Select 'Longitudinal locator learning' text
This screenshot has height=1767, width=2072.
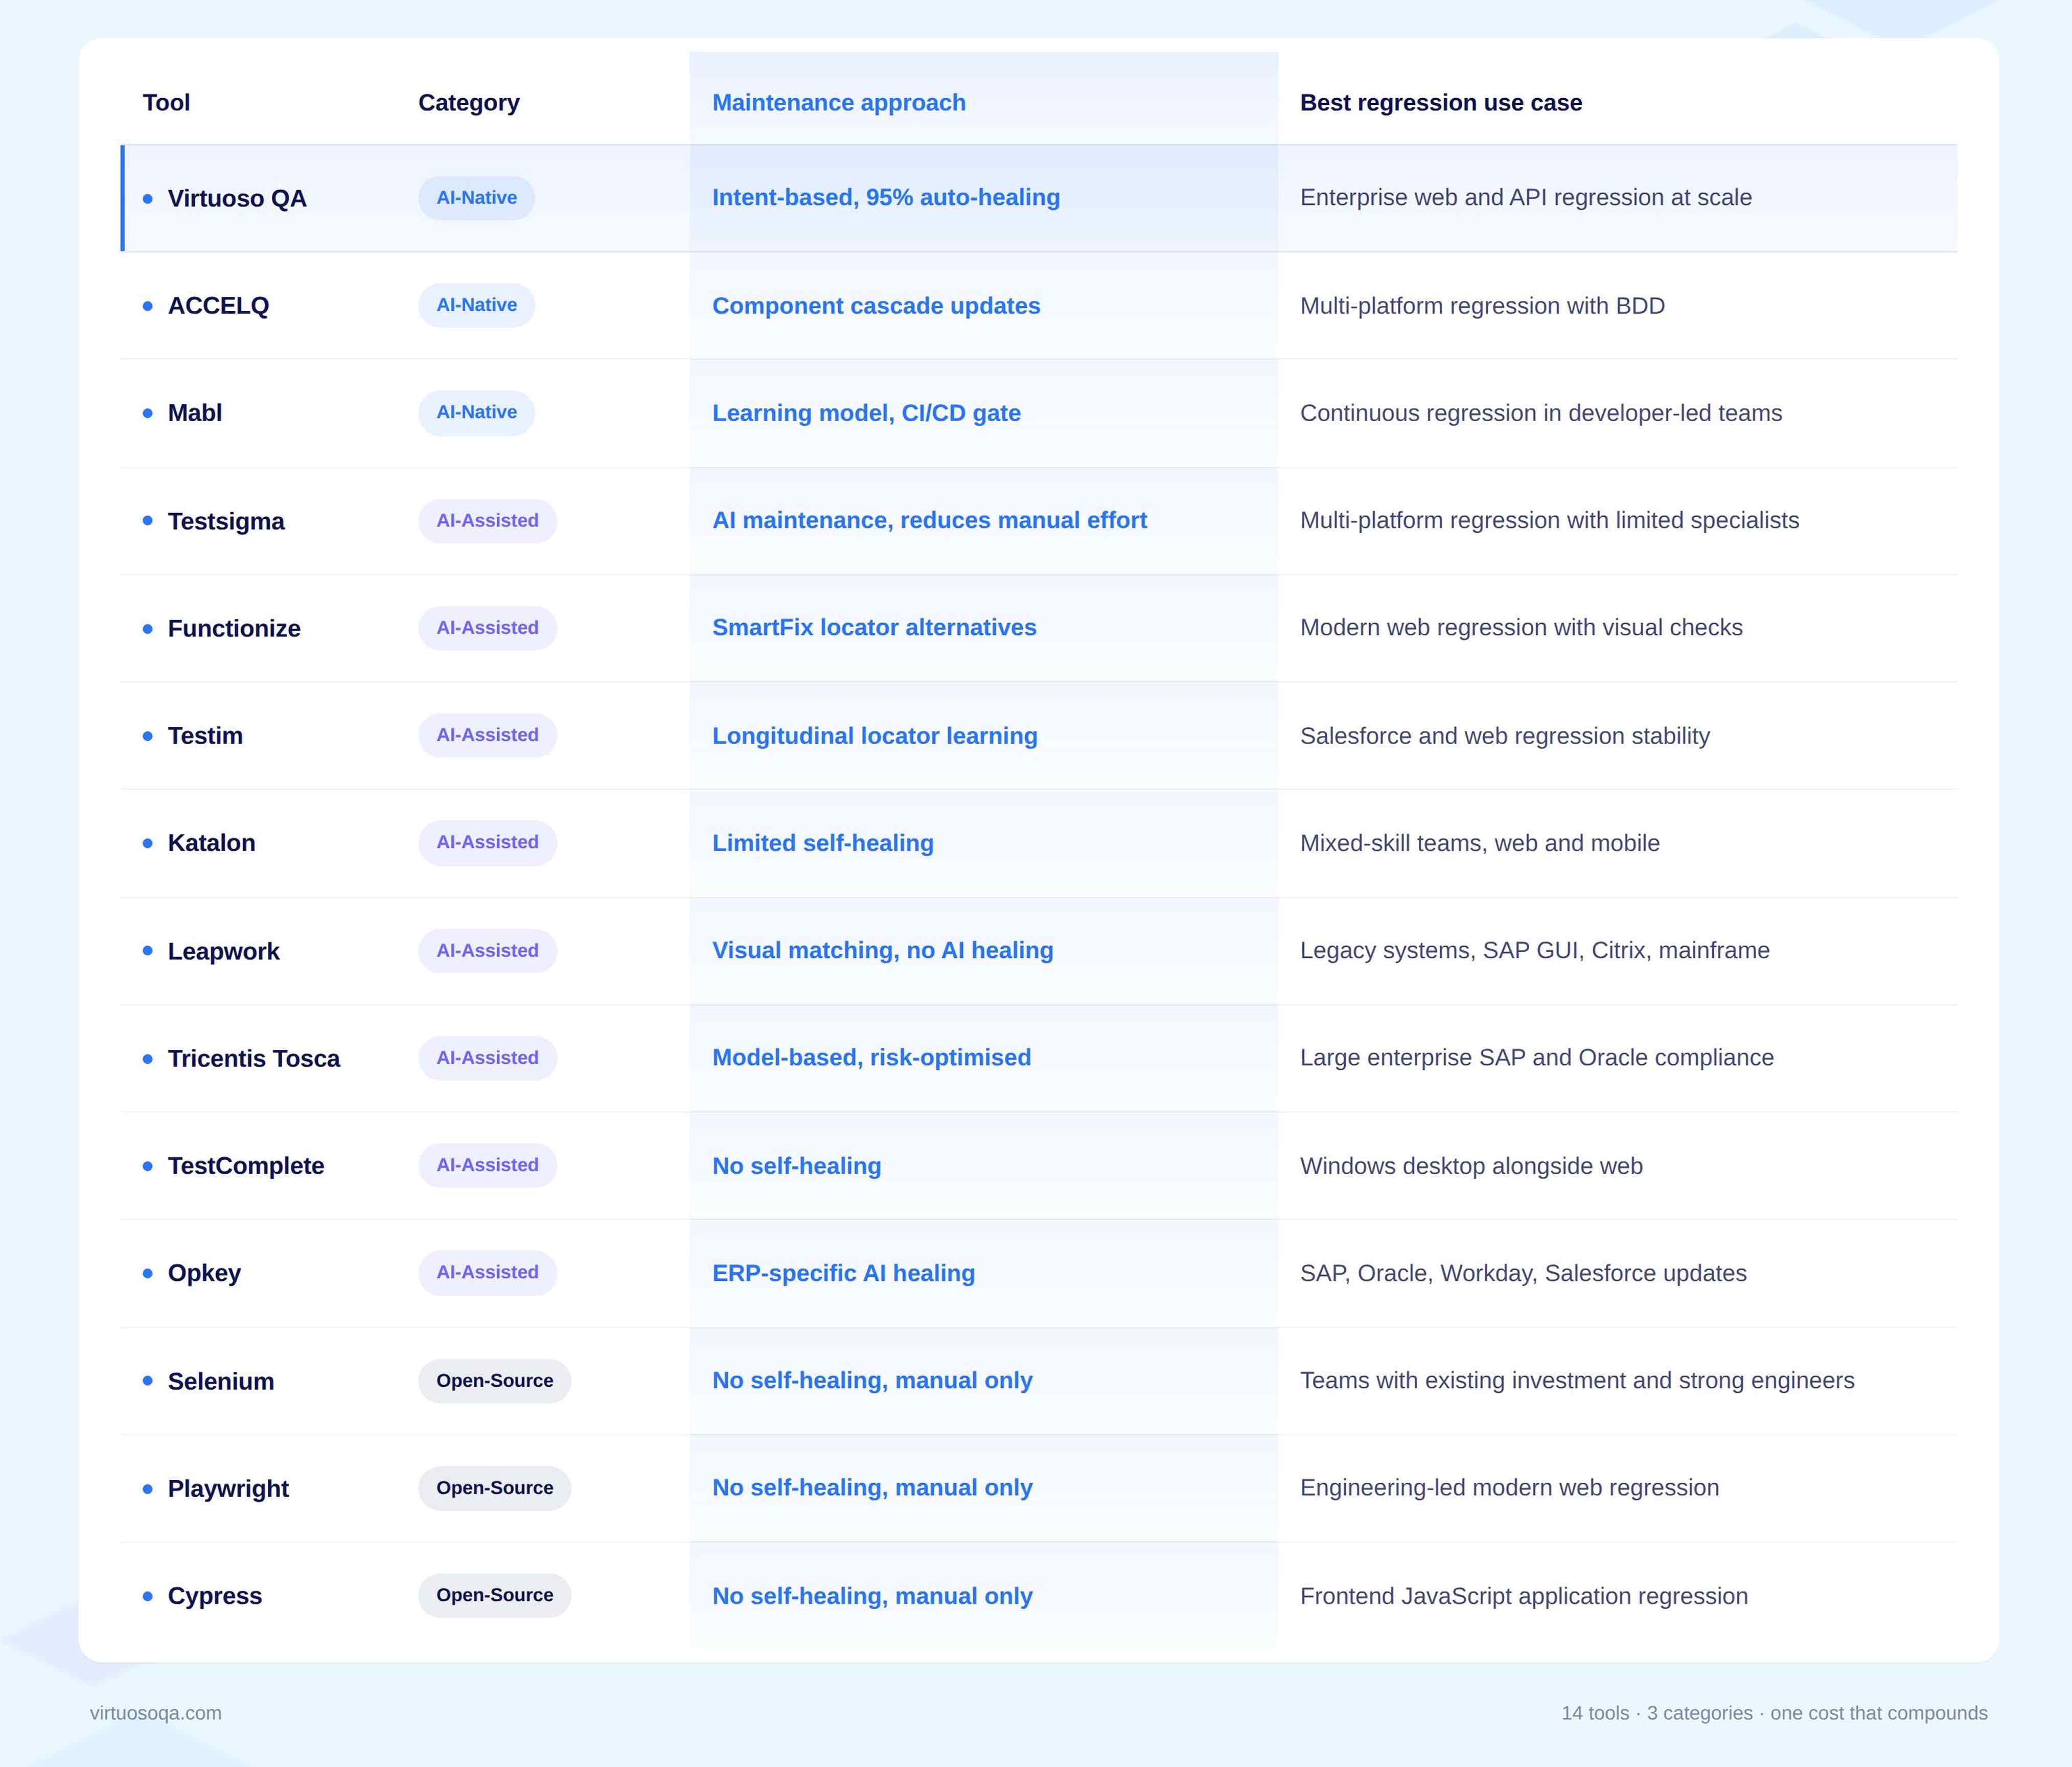pyautogui.click(x=875, y=736)
